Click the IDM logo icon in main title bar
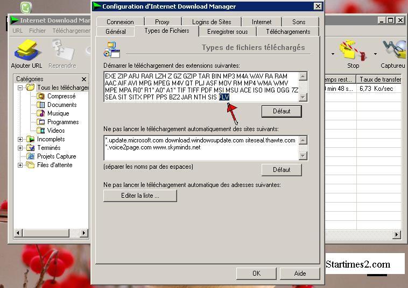 pyautogui.click(x=15, y=20)
